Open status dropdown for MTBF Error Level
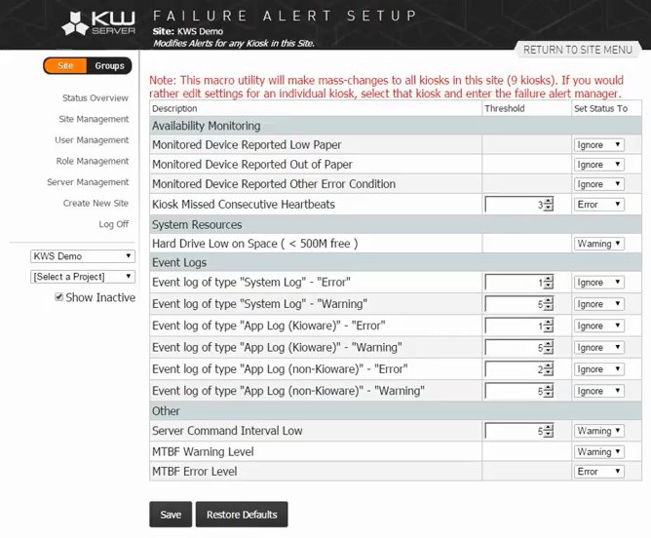The image size is (651, 538). [x=598, y=471]
